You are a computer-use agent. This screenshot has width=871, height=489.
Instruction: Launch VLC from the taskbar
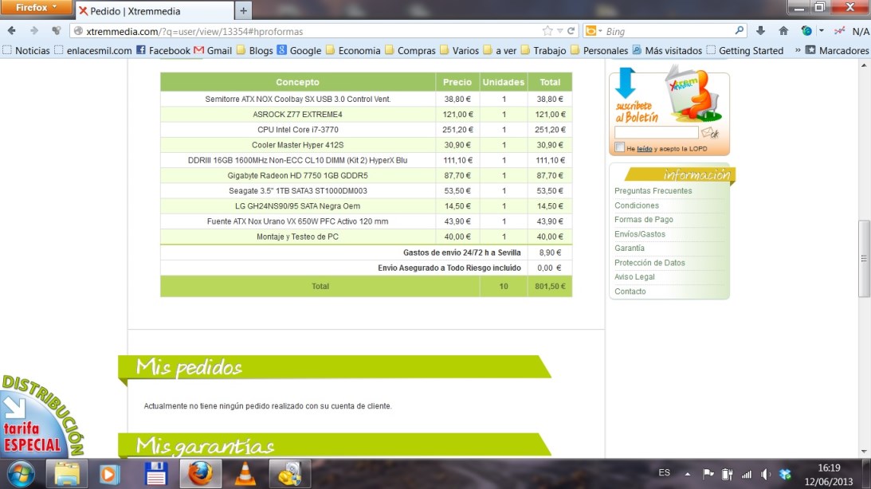(245, 474)
